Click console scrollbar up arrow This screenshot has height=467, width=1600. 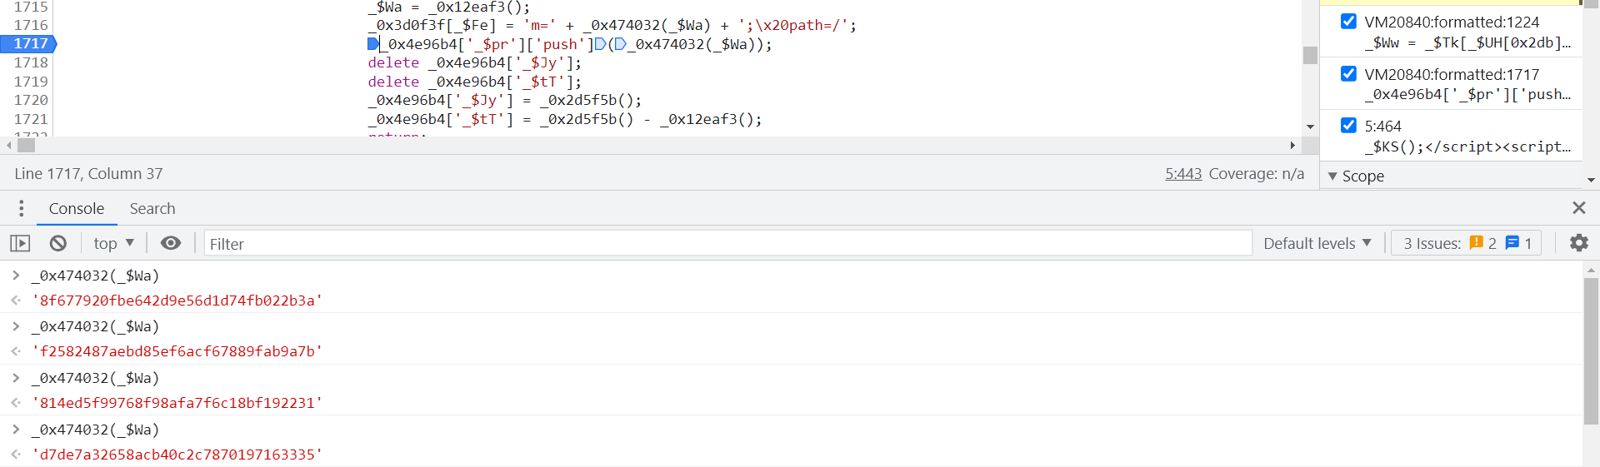point(1591,270)
